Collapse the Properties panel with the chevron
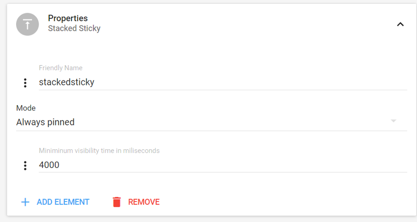417x222 pixels. [x=400, y=24]
